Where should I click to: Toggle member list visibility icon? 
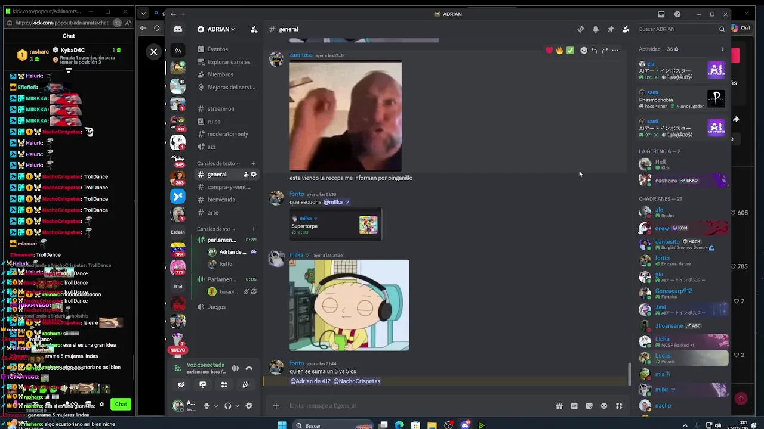pos(626,29)
